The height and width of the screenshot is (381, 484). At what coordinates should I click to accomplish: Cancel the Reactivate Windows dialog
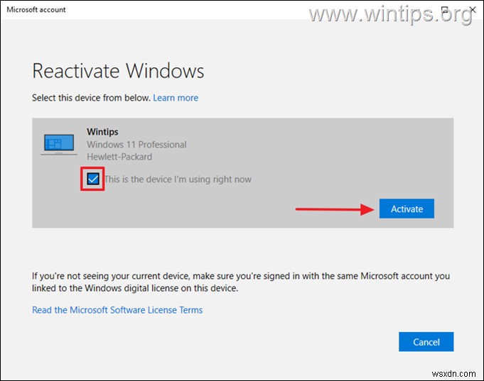click(x=426, y=341)
